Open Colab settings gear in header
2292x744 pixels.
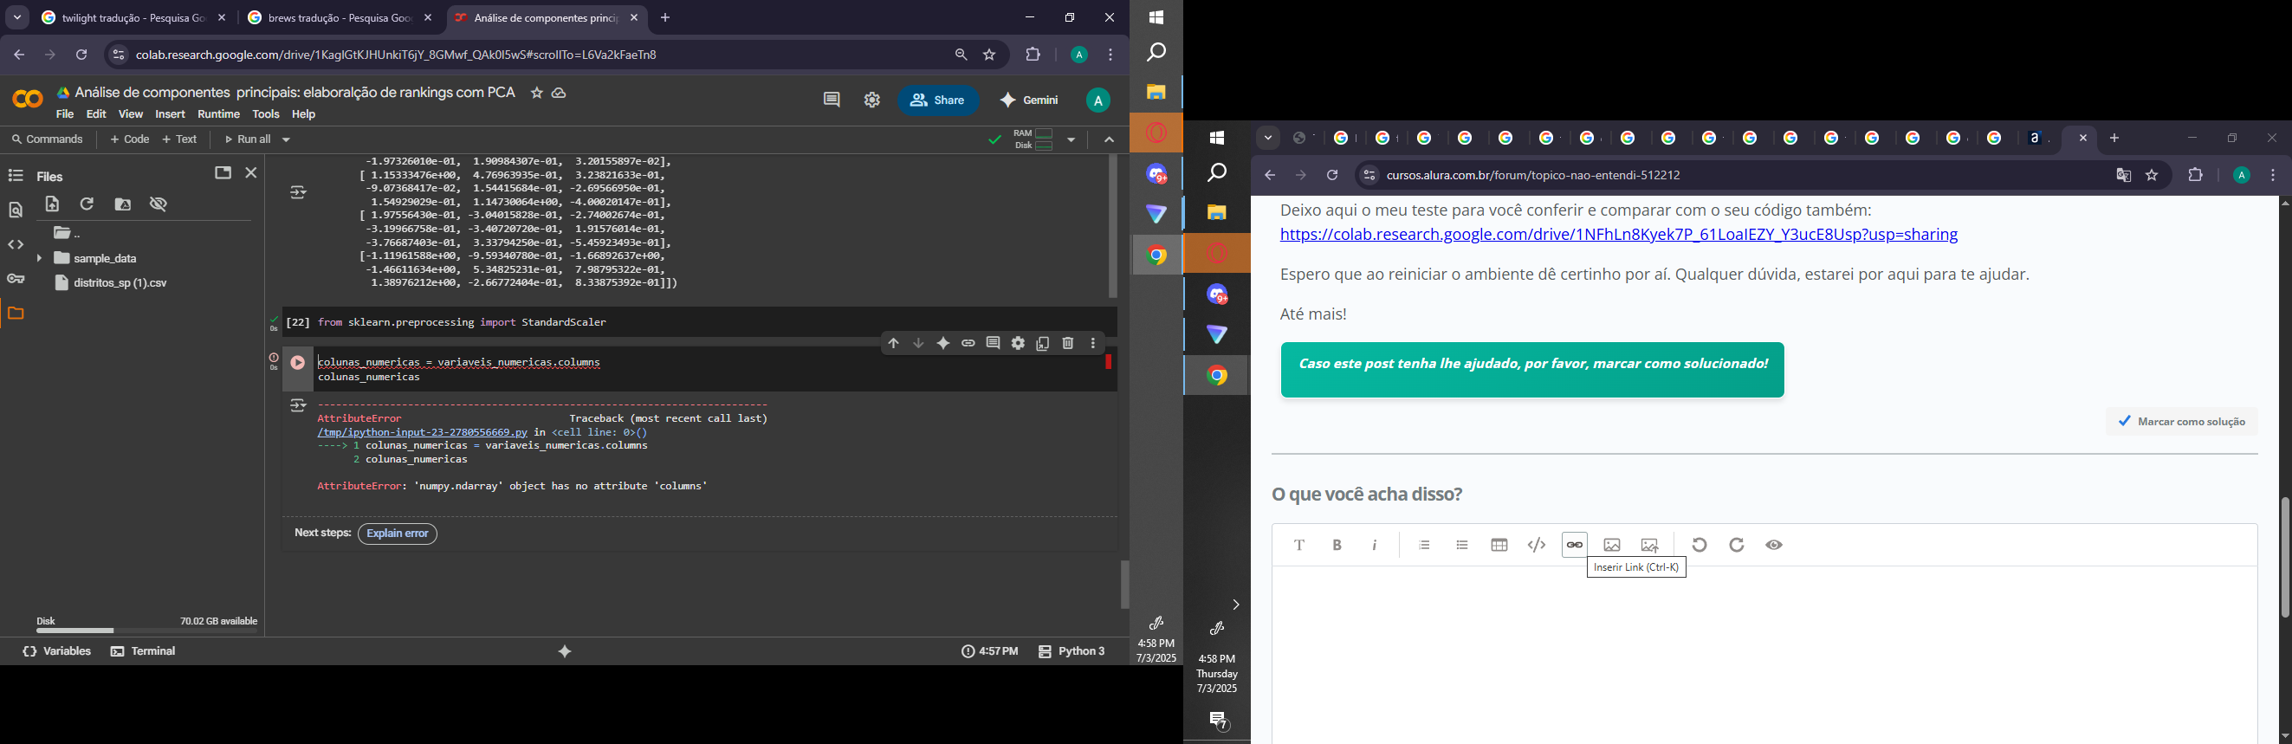click(872, 100)
